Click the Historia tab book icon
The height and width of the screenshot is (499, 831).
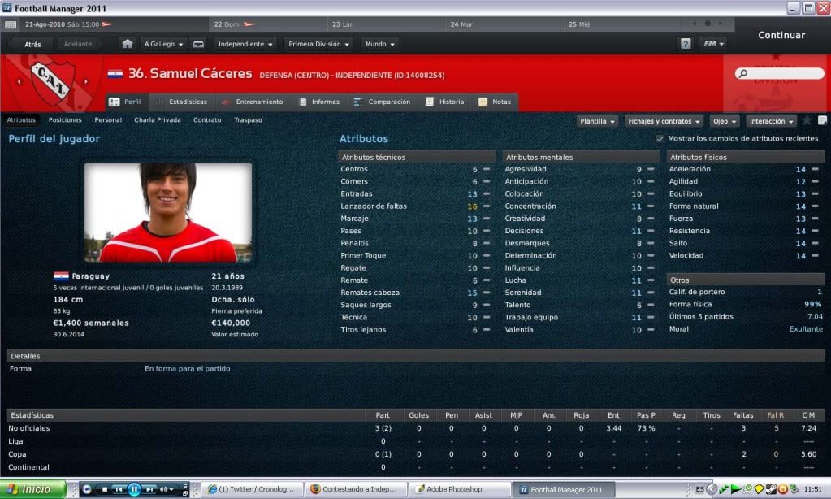429,102
